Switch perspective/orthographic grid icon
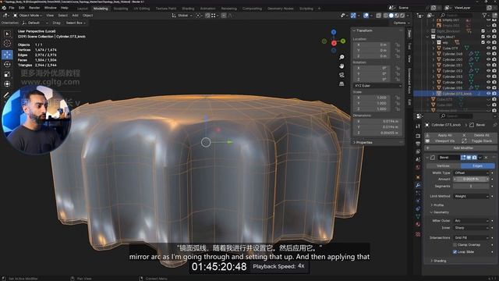 coord(342,84)
